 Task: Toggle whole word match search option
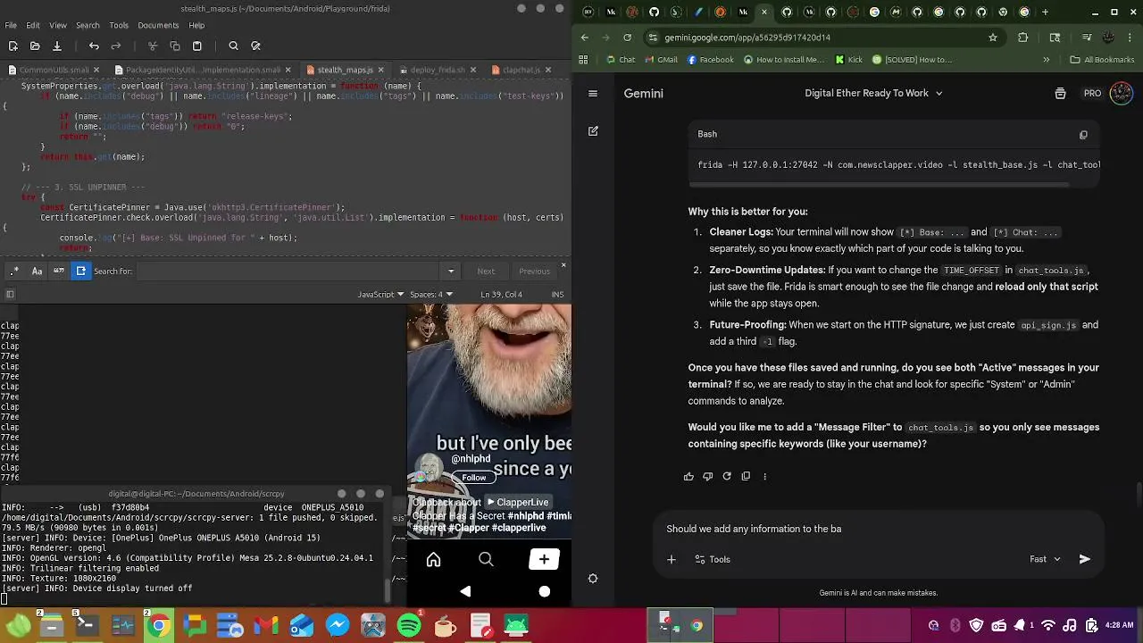point(59,271)
